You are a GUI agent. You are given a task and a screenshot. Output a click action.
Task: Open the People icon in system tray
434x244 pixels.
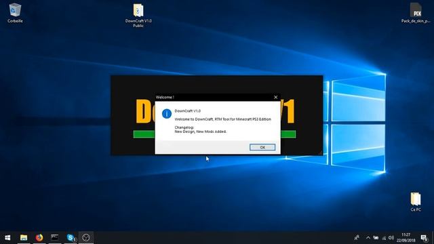pos(357,238)
